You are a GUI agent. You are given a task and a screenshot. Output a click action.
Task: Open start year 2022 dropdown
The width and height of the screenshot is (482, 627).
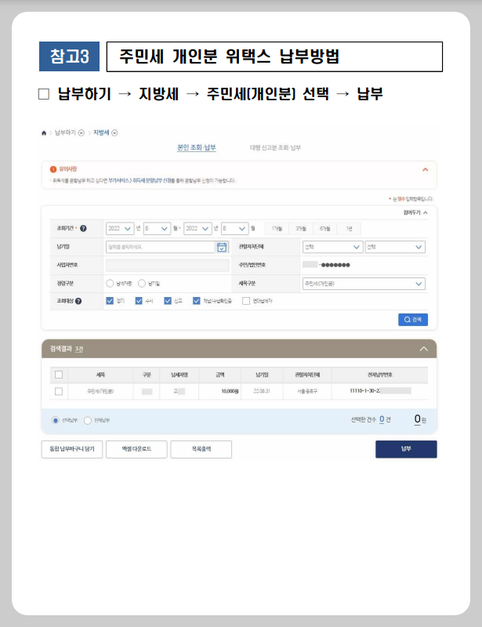[x=120, y=228]
